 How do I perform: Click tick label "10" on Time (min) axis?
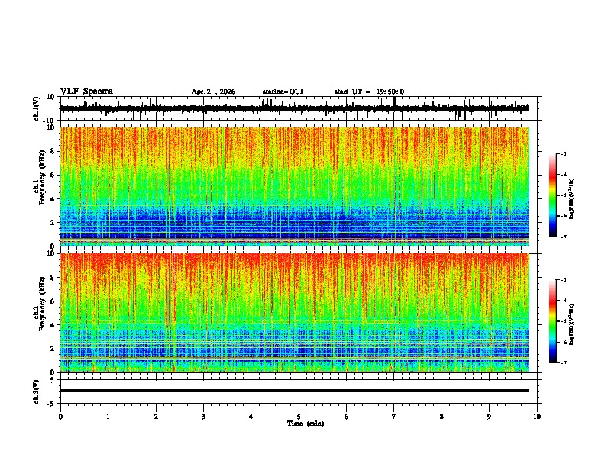point(537,417)
